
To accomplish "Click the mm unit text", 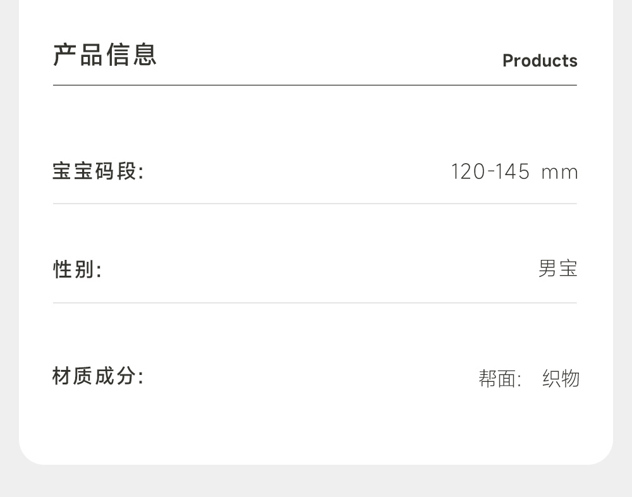I will 559,173.
